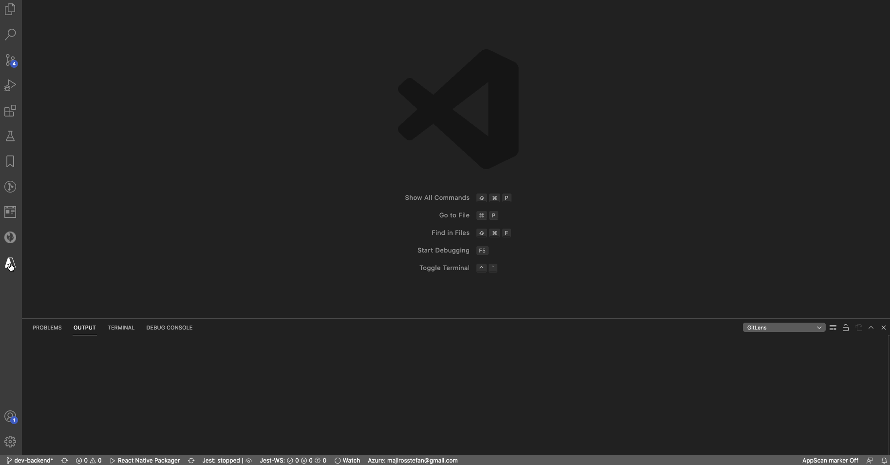Click the F5 key label

click(482, 251)
